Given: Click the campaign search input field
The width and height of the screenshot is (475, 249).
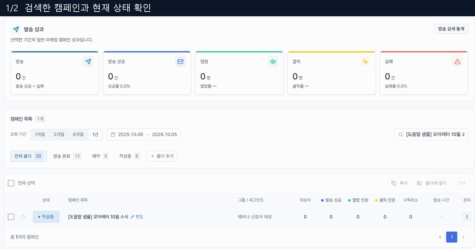Looking at the screenshot, I should (x=431, y=134).
